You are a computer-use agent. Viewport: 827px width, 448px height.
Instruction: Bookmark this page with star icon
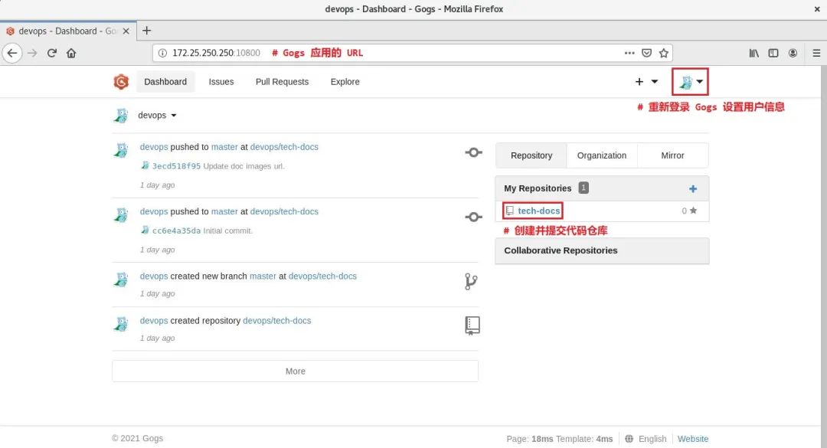[663, 53]
